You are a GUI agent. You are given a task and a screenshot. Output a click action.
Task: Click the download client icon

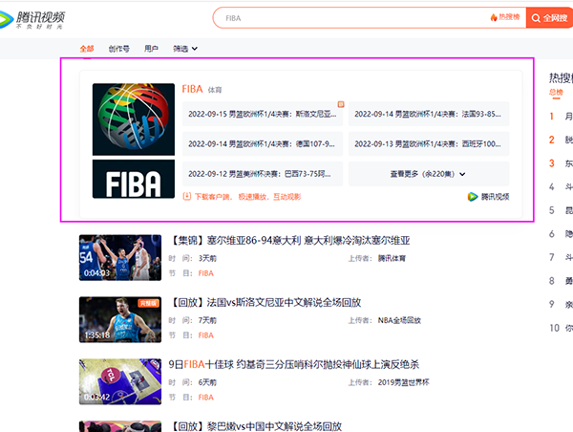click(187, 197)
